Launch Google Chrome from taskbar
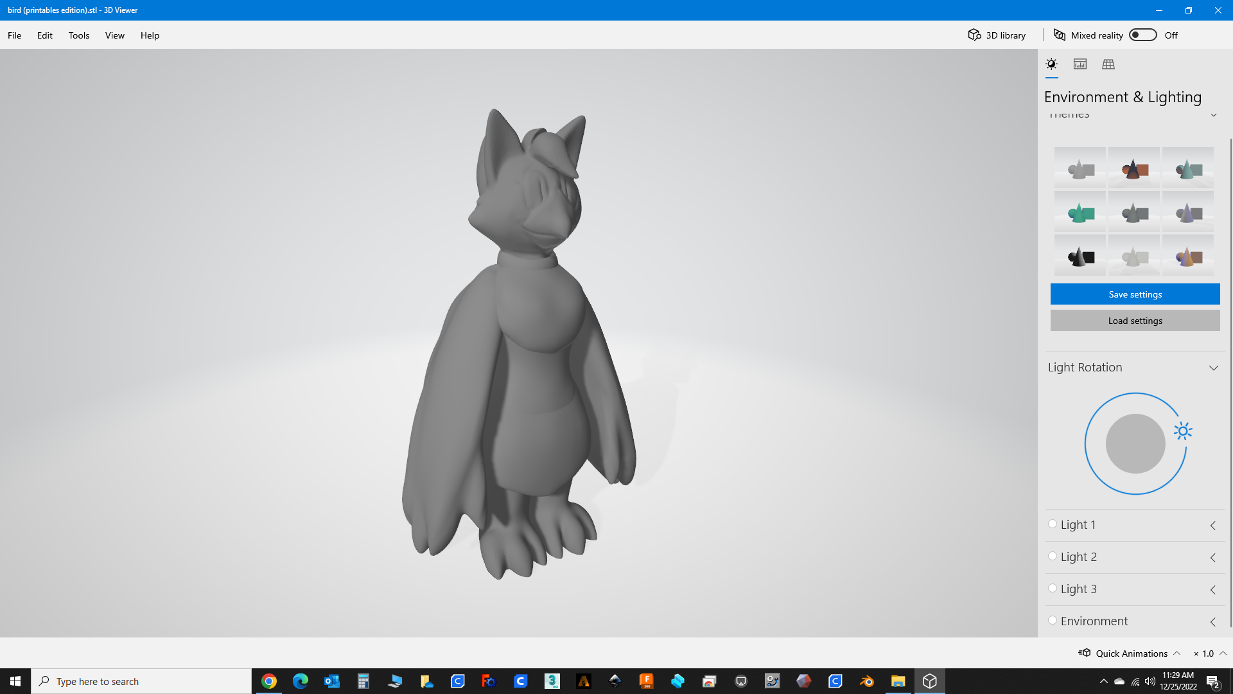 coord(269,681)
